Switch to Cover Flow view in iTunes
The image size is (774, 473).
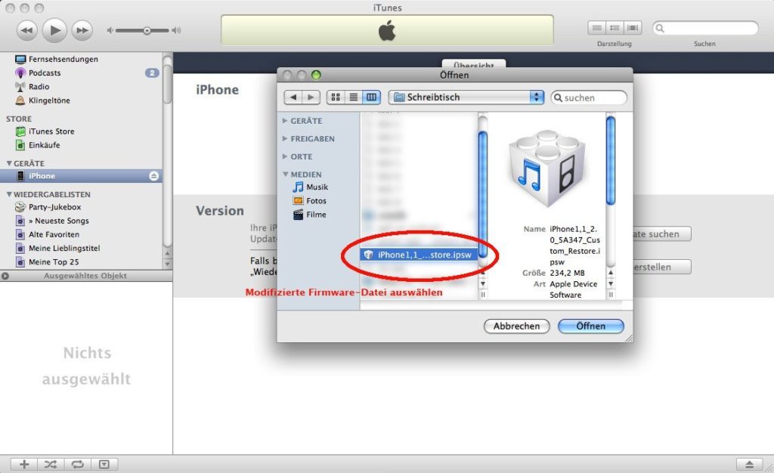point(633,28)
